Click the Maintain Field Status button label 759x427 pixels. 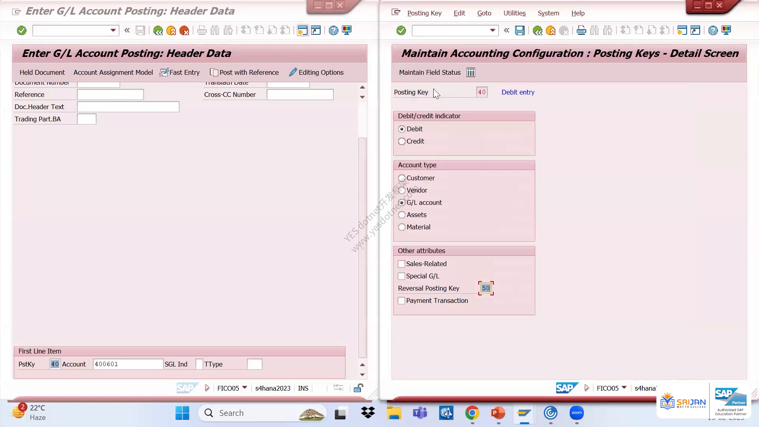click(430, 72)
